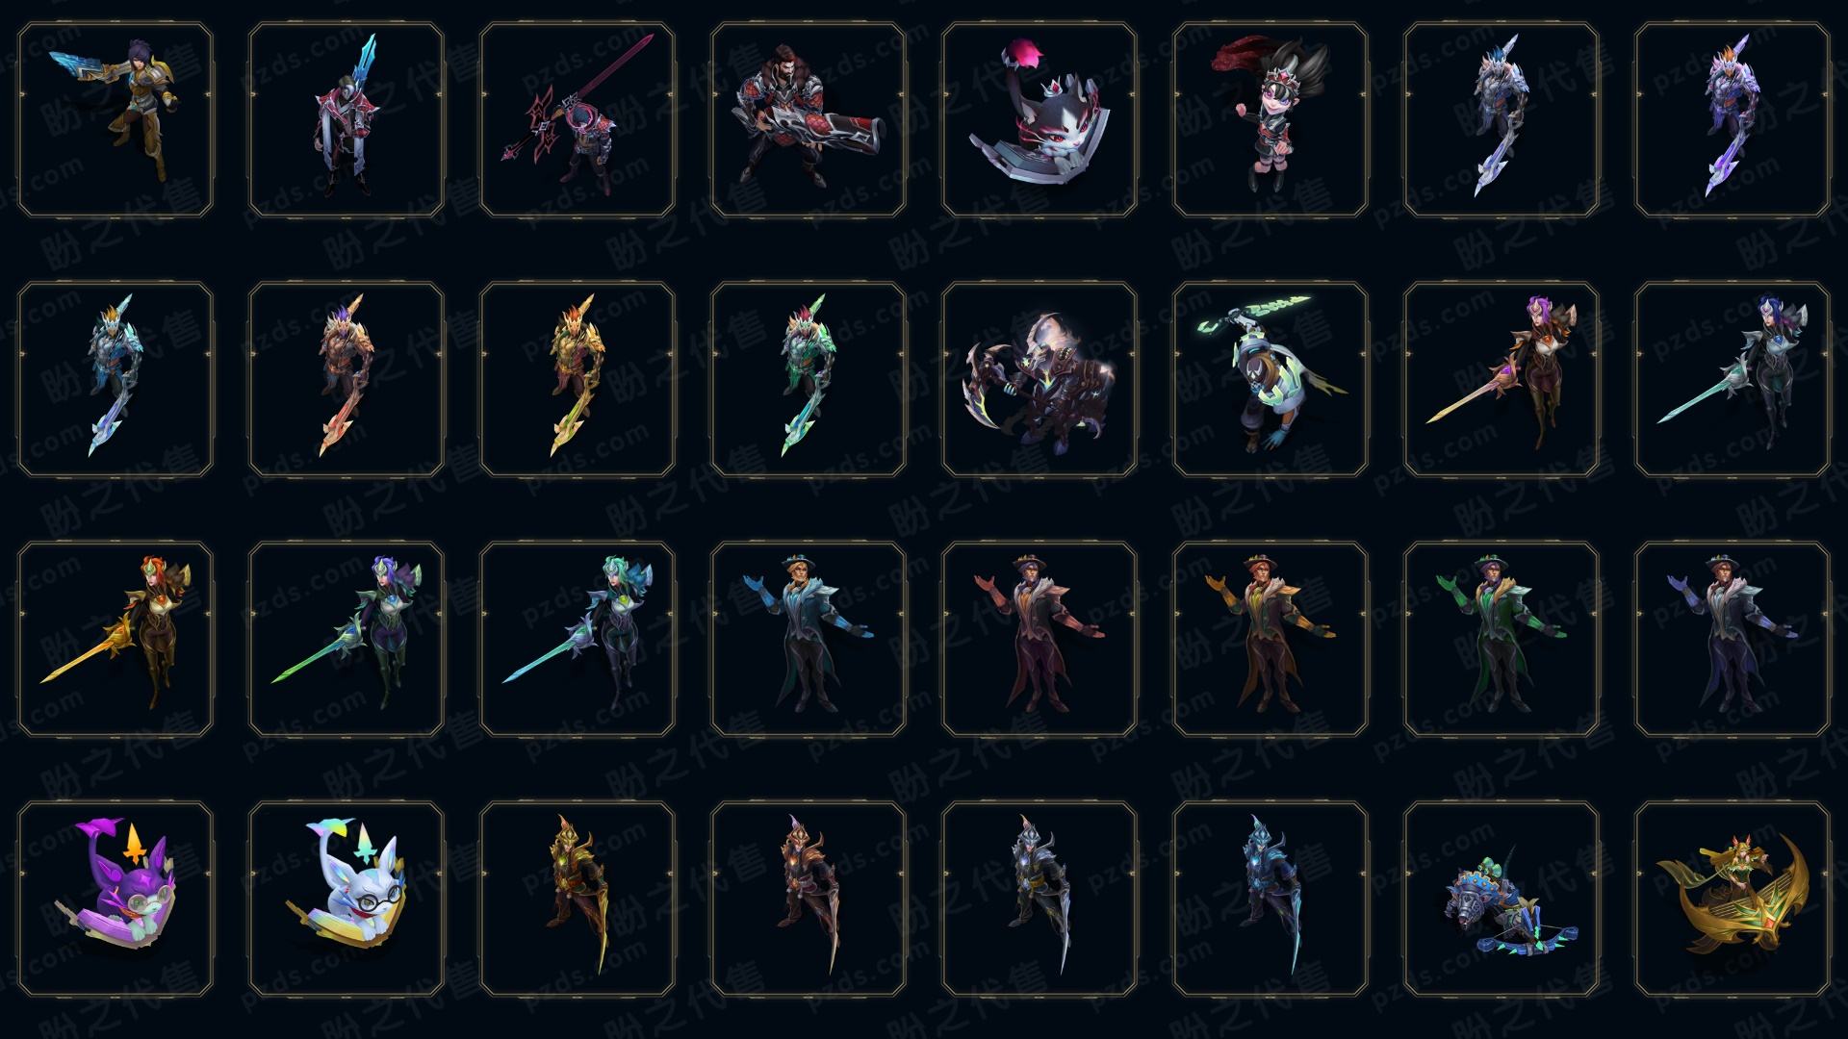Choose the top-down fighter with green glowing staff

click(x=1270, y=379)
